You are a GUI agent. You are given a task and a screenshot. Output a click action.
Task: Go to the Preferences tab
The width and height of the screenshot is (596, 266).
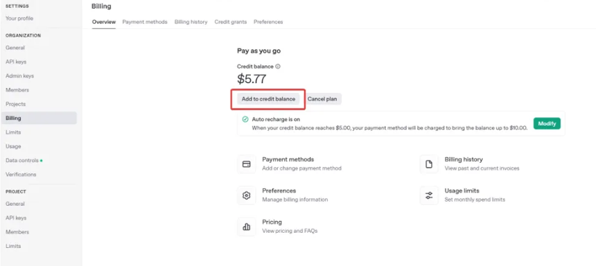pyautogui.click(x=268, y=22)
